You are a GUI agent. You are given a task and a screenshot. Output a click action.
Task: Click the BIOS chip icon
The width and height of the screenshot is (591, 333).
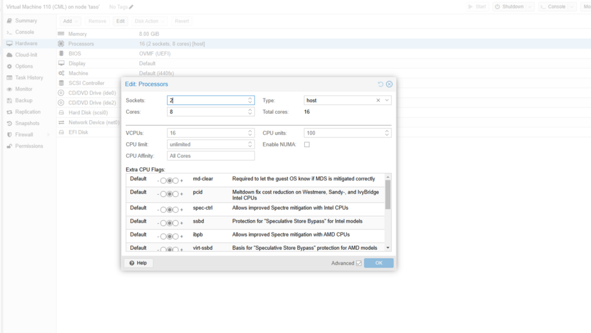point(61,54)
